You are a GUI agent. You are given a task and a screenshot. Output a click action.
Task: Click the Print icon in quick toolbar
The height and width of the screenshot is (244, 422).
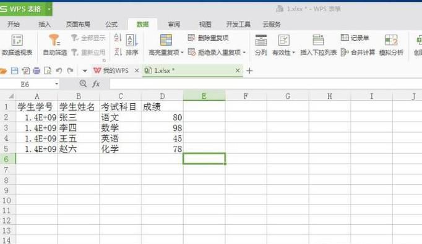(x=37, y=70)
